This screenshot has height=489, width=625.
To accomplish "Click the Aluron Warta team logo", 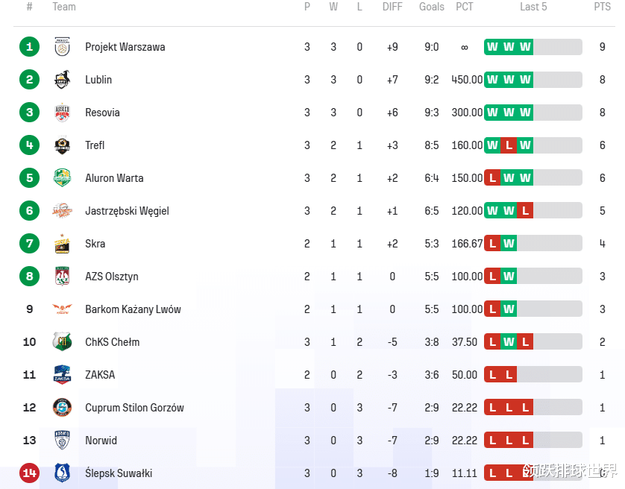I will (x=62, y=178).
